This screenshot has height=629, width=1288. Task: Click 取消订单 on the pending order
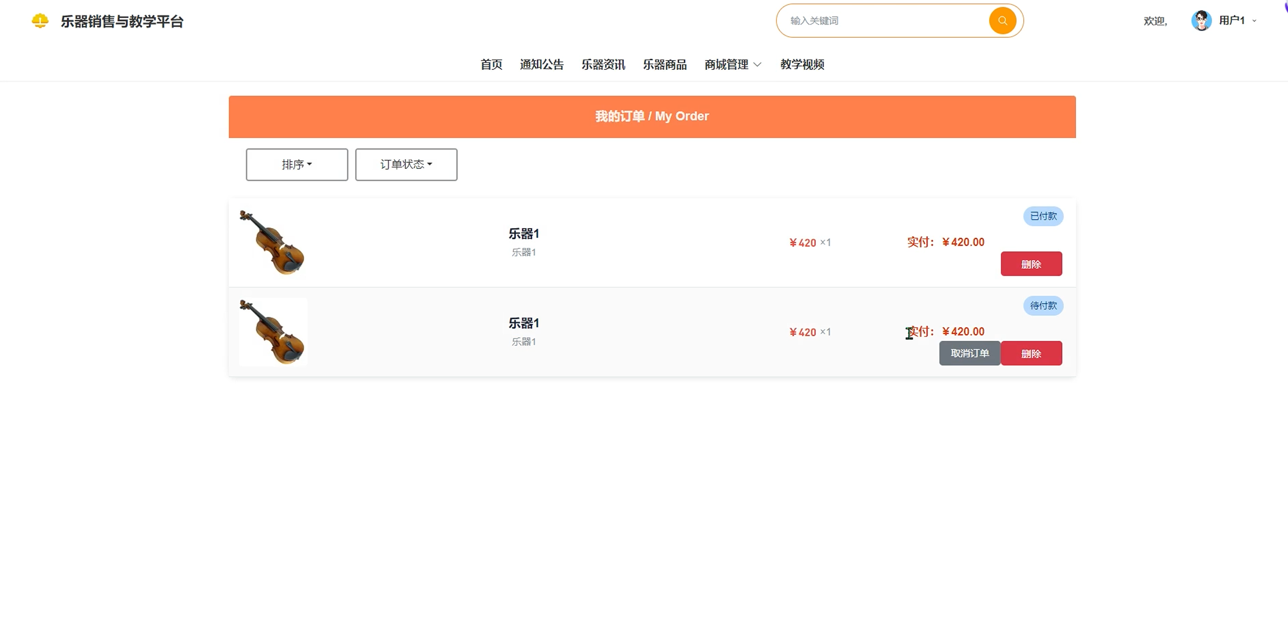pyautogui.click(x=969, y=353)
